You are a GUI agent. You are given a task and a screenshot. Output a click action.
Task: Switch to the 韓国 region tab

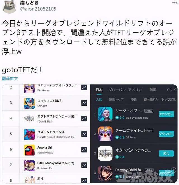pyautogui.click(x=153, y=90)
